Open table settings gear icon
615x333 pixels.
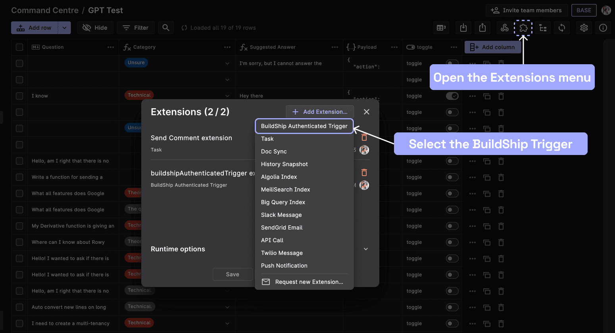[x=584, y=28]
